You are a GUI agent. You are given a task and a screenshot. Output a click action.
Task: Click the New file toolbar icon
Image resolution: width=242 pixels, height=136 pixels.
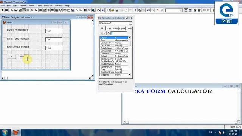coord(109,10)
